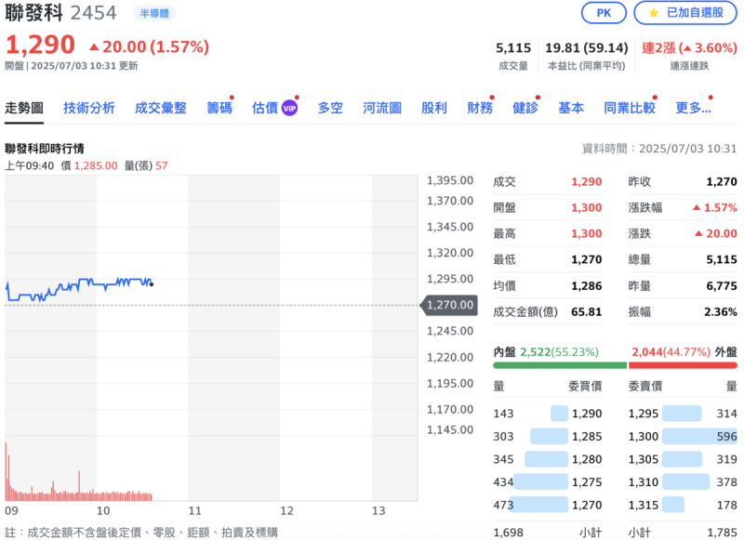
Task: Click ask price 1,295 row
Action: (683, 414)
